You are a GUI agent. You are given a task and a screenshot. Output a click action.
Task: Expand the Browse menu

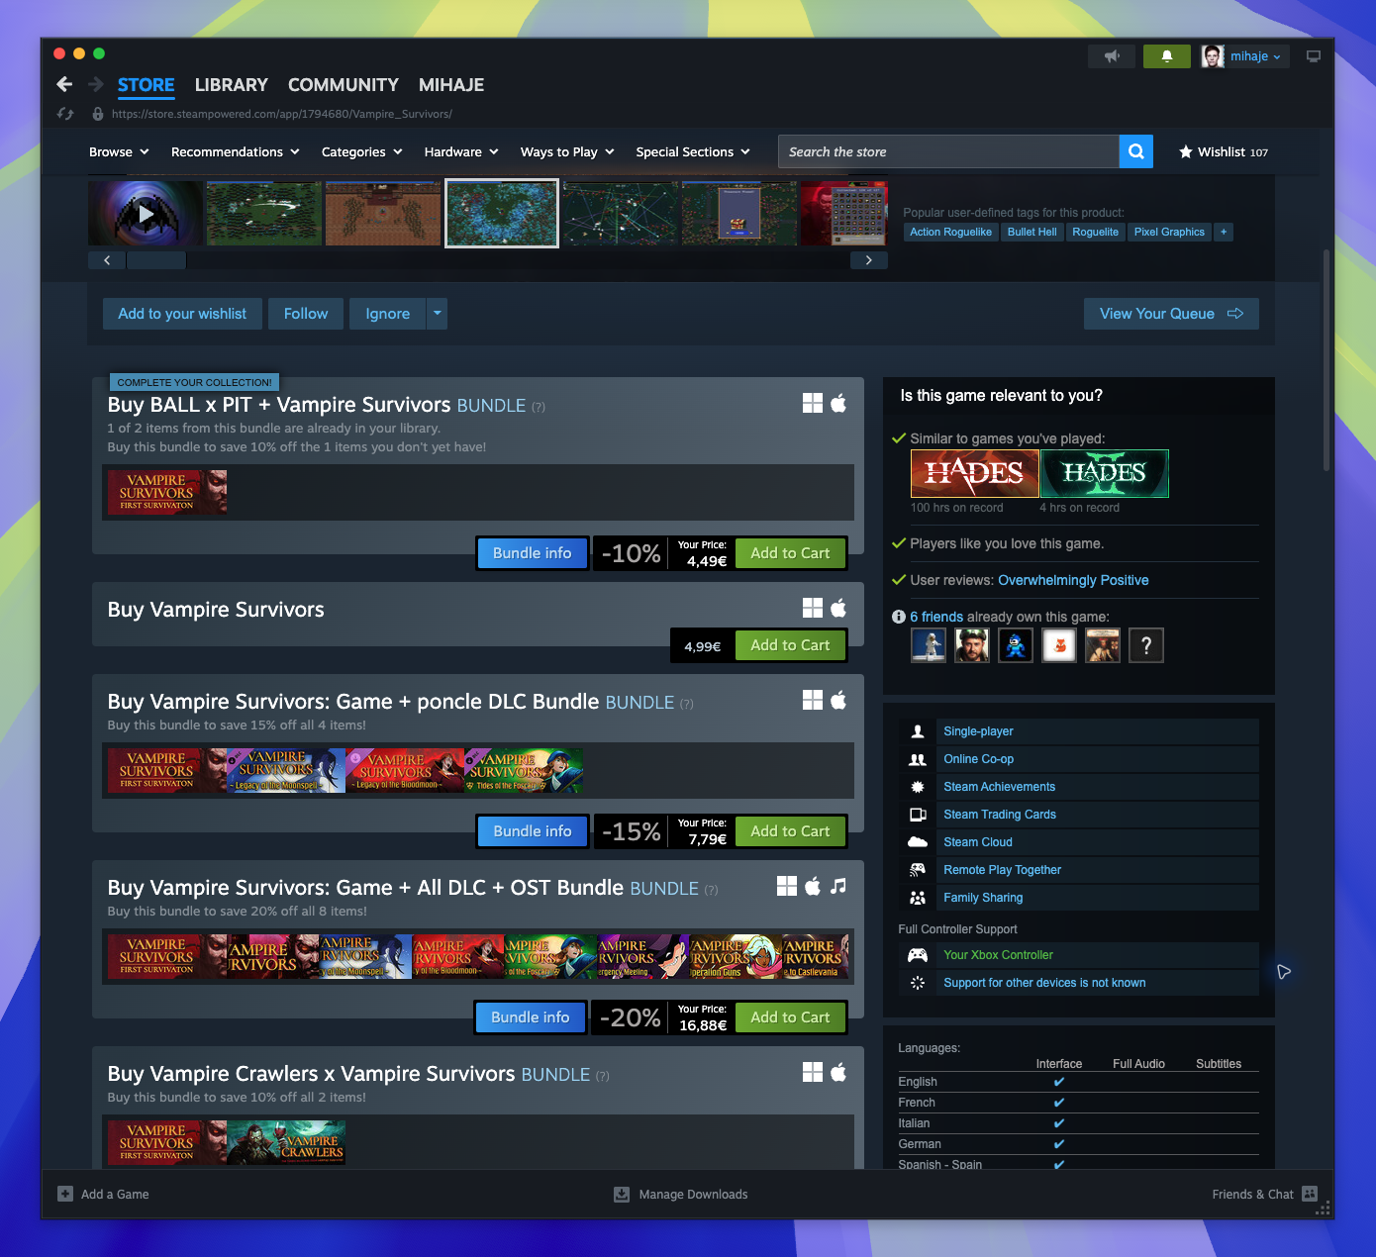119,151
